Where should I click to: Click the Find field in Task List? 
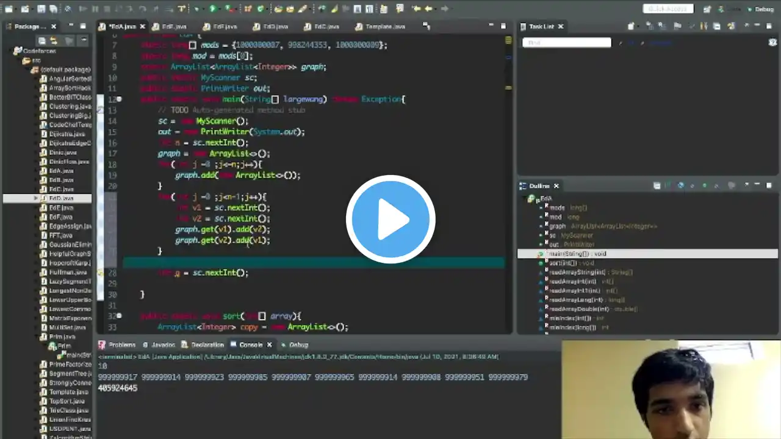coord(567,42)
